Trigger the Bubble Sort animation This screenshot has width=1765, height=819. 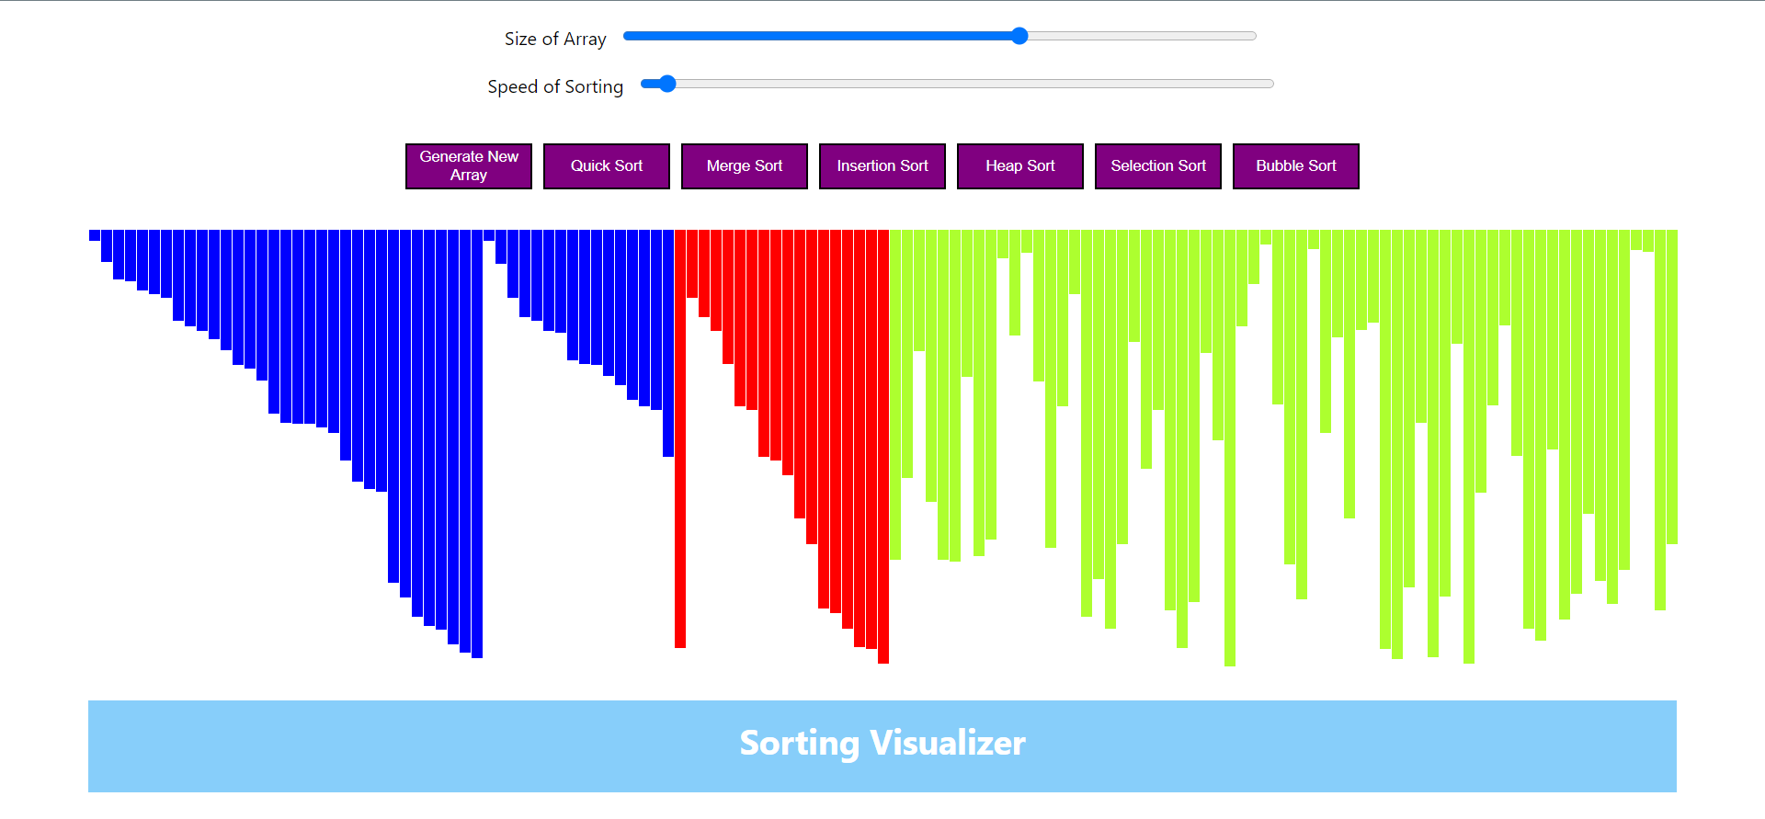[1295, 165]
